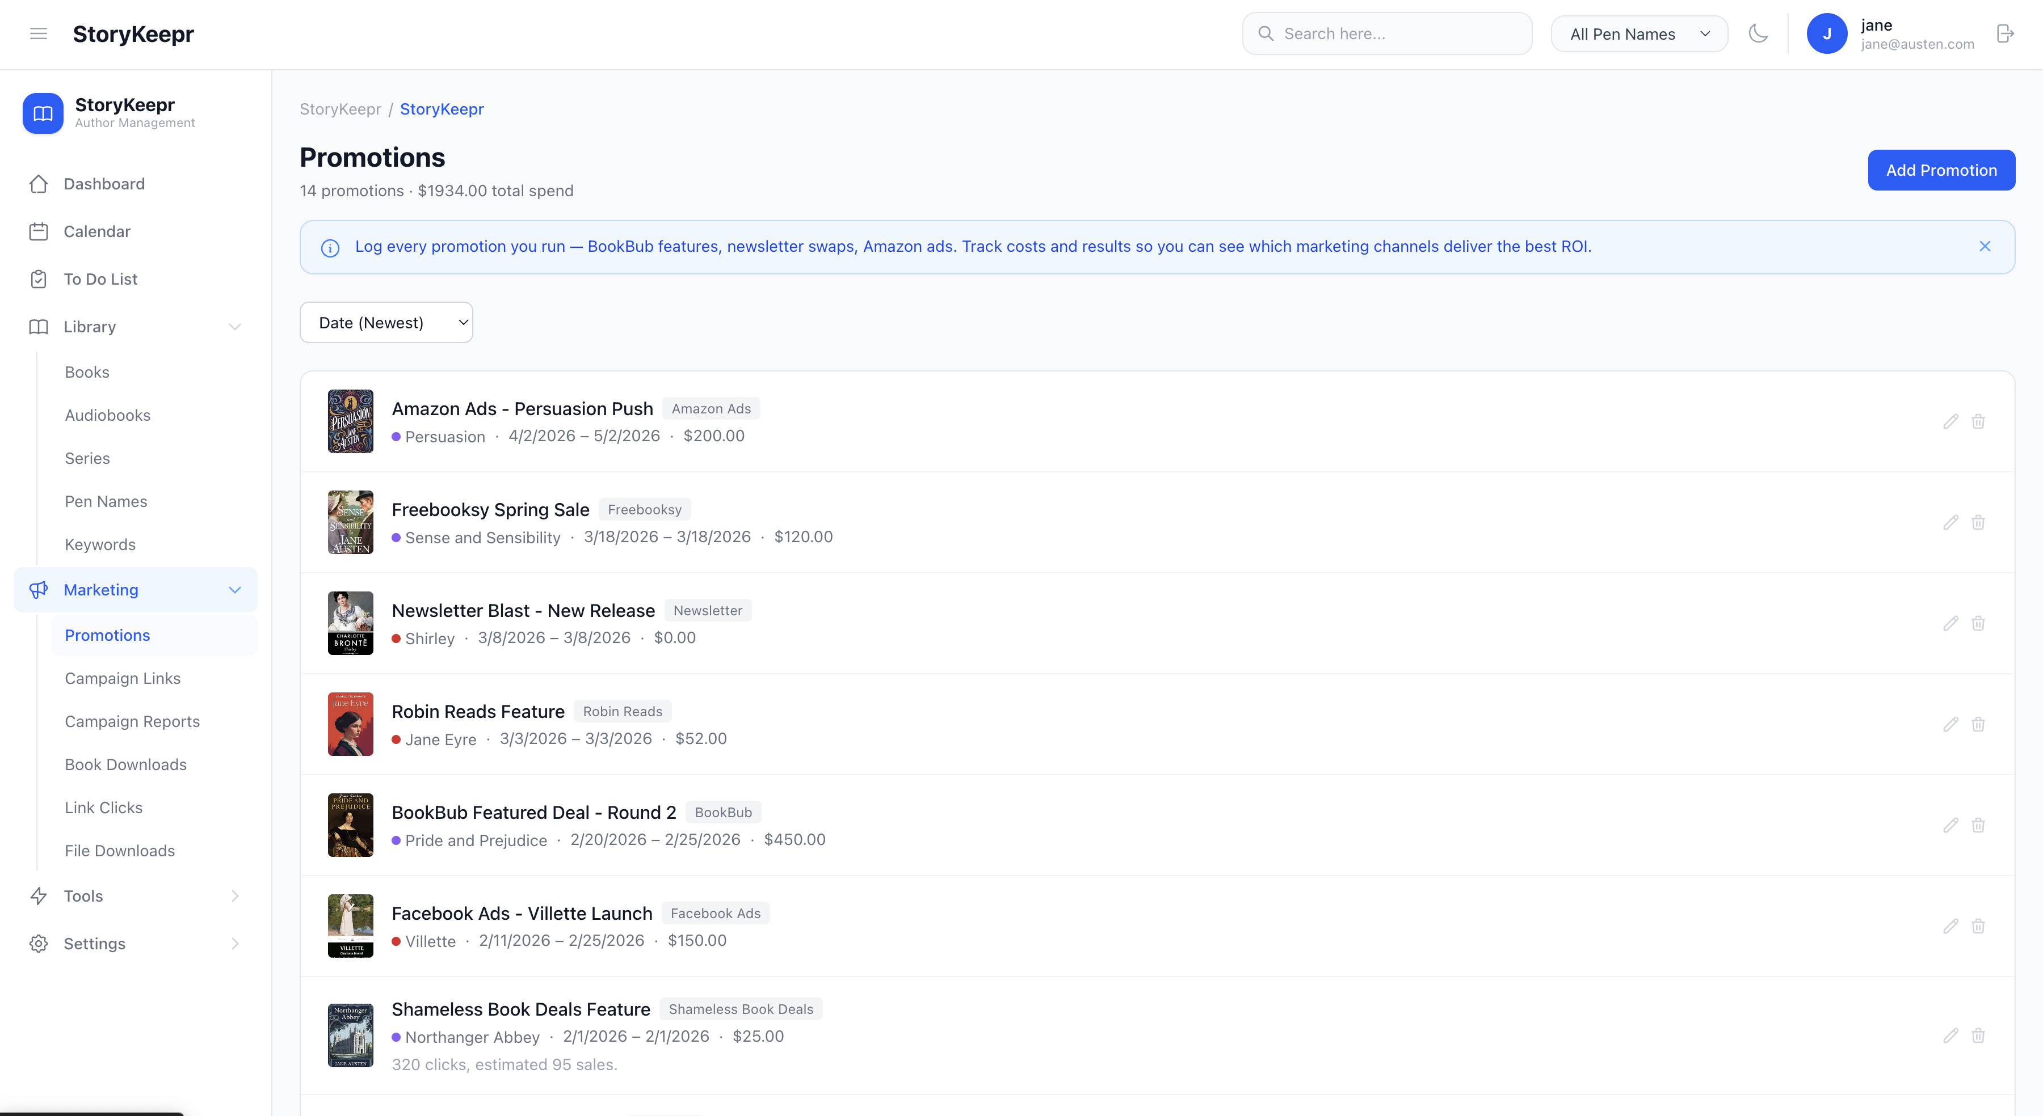Go to Dashboard in sidebar

pyautogui.click(x=104, y=184)
